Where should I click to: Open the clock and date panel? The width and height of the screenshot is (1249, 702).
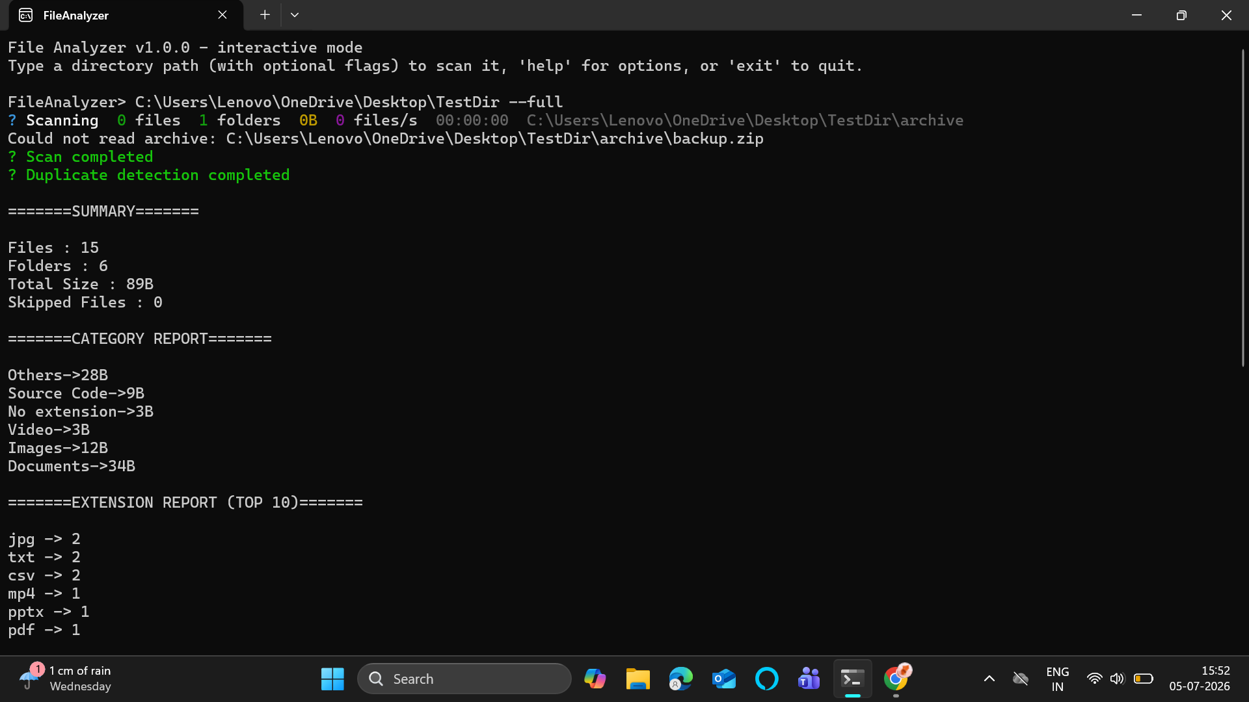pos(1200,679)
